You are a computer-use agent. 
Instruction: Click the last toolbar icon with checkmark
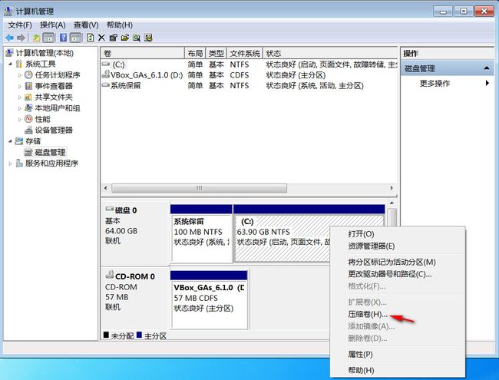point(148,38)
